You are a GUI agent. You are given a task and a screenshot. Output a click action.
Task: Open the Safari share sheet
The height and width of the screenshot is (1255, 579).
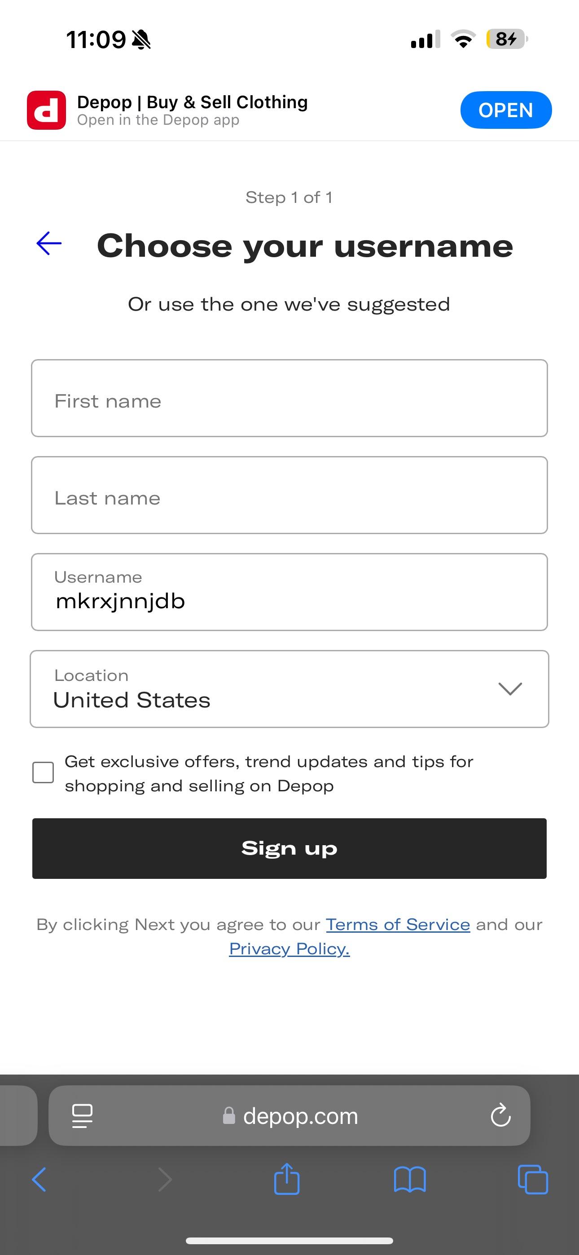(x=287, y=1180)
